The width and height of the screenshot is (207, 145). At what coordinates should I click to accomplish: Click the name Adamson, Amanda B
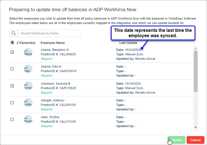point(55,84)
